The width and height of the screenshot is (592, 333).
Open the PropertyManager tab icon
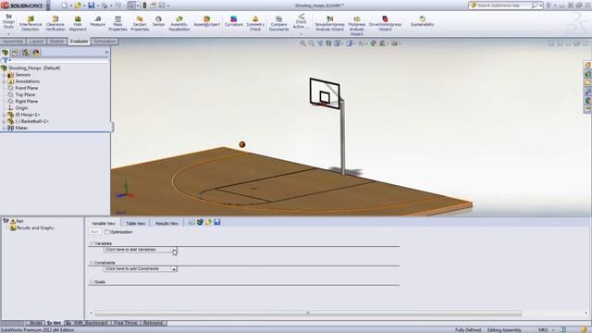[x=15, y=53]
